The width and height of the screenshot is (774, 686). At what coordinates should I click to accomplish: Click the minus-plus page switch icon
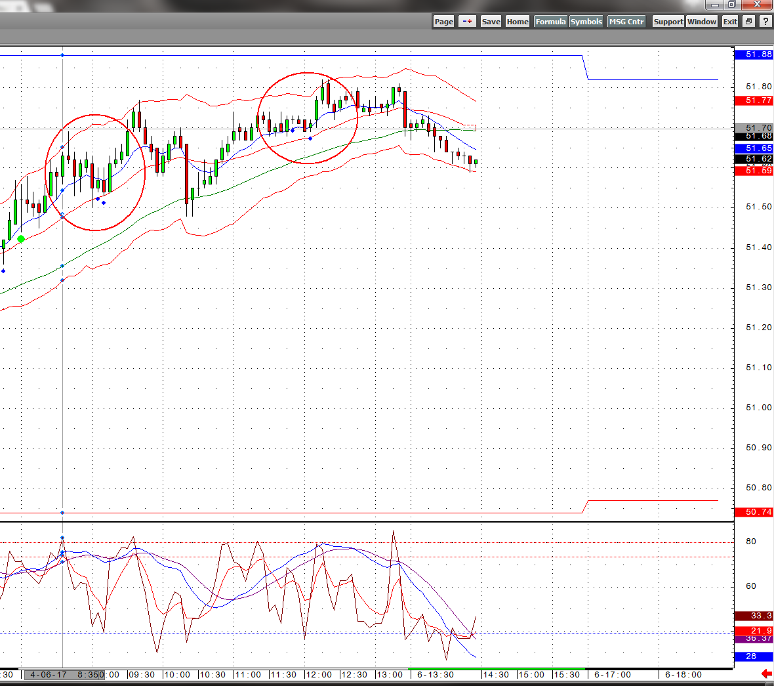pos(467,21)
